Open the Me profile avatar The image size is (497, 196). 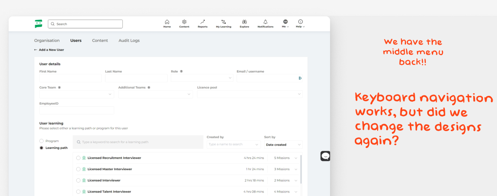(285, 21)
